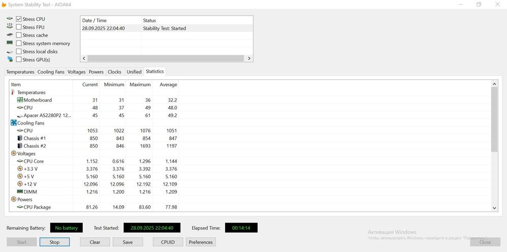
Task: Click the disk drive icon beside Stress local disks
Action: click(x=10, y=52)
